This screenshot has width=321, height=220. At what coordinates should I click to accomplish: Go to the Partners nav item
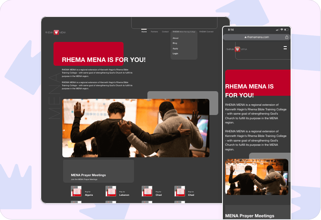(x=154, y=32)
